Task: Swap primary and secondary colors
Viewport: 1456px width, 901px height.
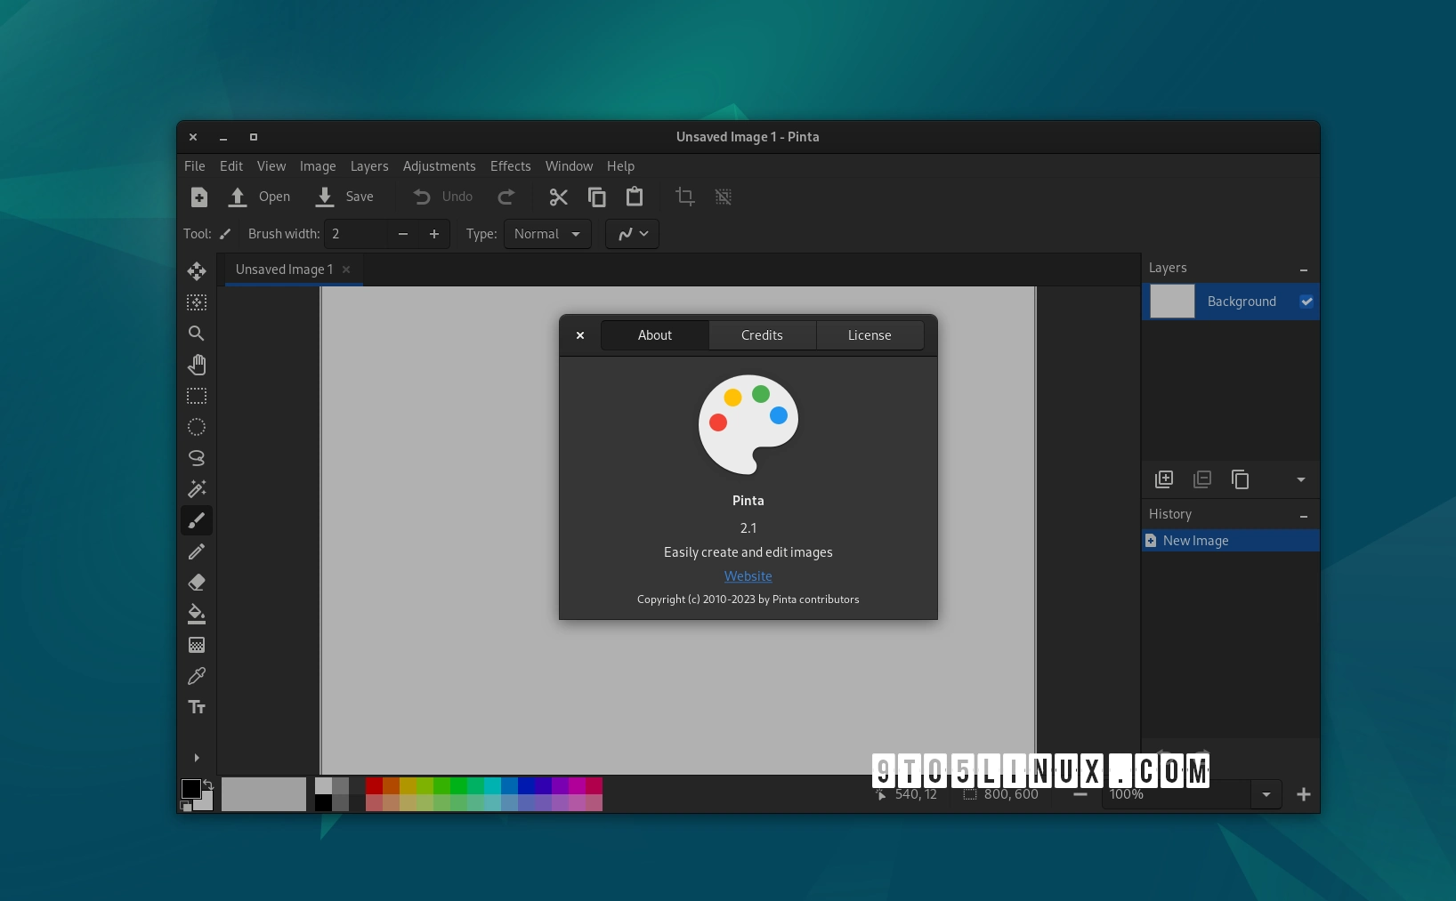Action: 208,784
